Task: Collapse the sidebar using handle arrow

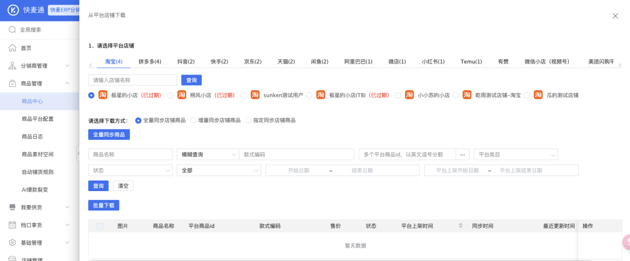Action: [78, 154]
